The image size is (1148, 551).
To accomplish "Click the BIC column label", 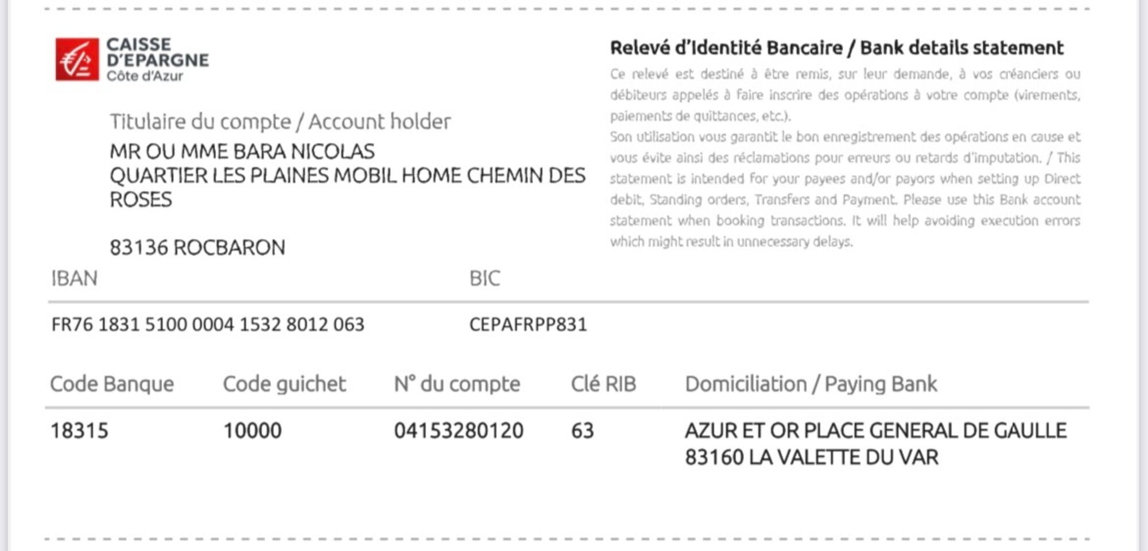I will (x=484, y=279).
